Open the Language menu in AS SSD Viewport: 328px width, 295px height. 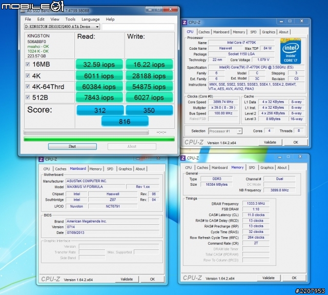91,19
